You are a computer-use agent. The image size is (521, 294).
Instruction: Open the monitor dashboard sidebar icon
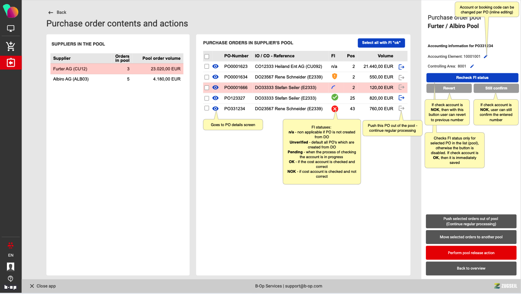click(11, 28)
